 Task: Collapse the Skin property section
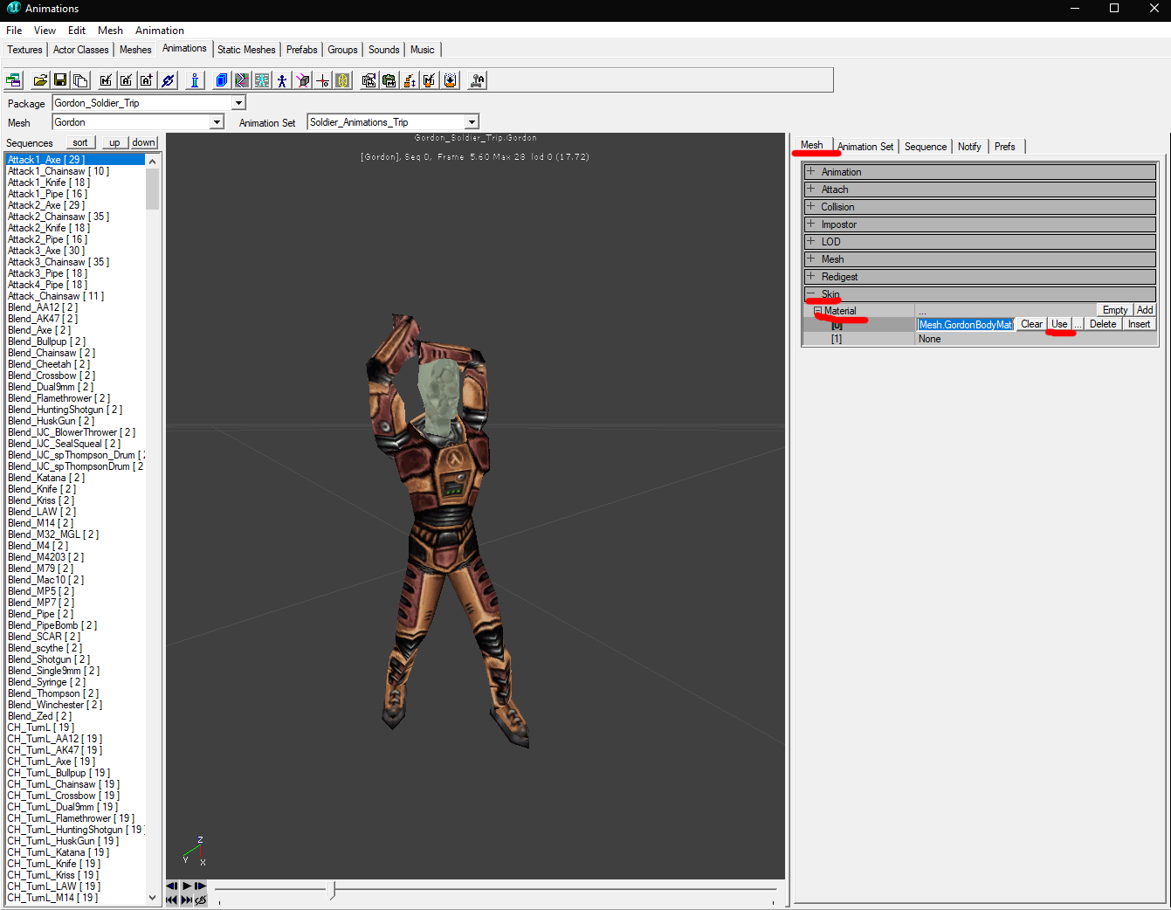[811, 294]
